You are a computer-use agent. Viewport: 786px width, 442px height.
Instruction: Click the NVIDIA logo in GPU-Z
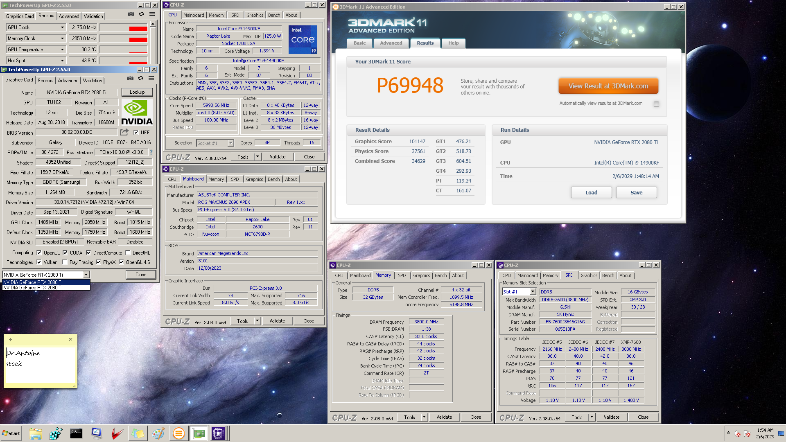[137, 112]
